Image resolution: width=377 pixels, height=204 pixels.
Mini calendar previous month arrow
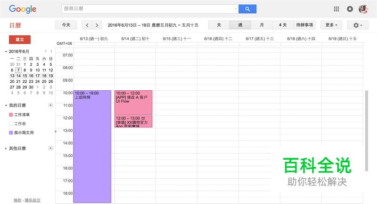[x=46, y=51]
